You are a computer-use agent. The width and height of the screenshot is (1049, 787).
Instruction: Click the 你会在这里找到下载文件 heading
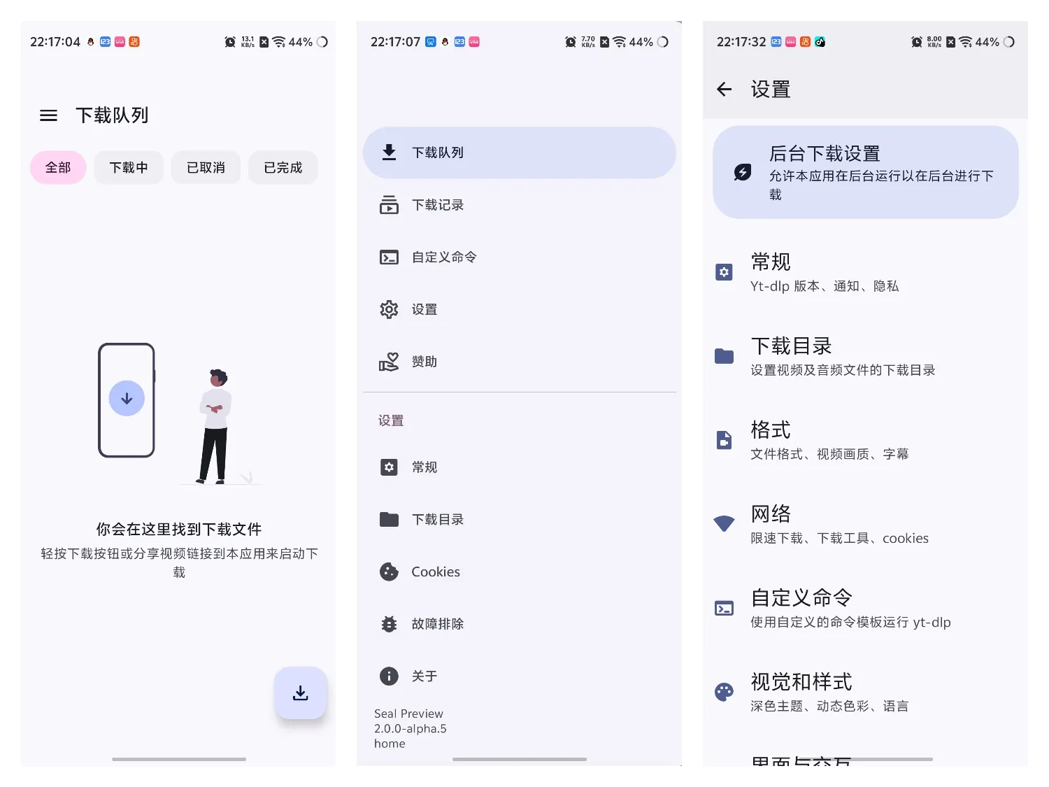pyautogui.click(x=179, y=530)
